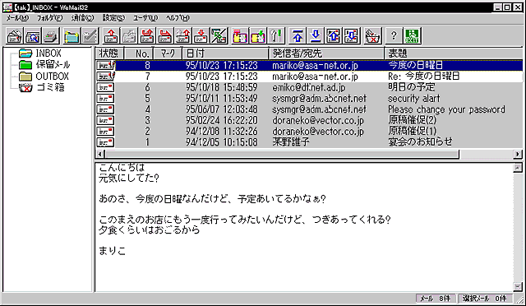Viewport: 526px width, 306px height.
Task: Click the printer icon in toolbar
Action: tap(51, 36)
